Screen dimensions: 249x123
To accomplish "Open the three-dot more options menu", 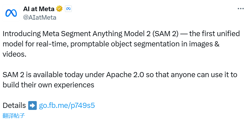I will click(240, 9).
